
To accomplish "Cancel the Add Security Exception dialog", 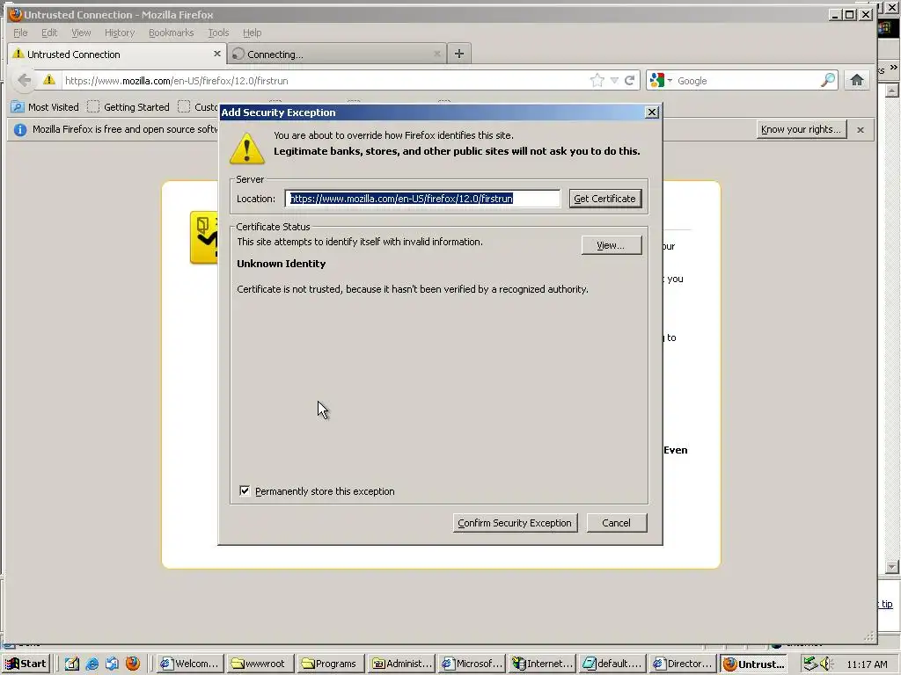I will click(x=617, y=523).
